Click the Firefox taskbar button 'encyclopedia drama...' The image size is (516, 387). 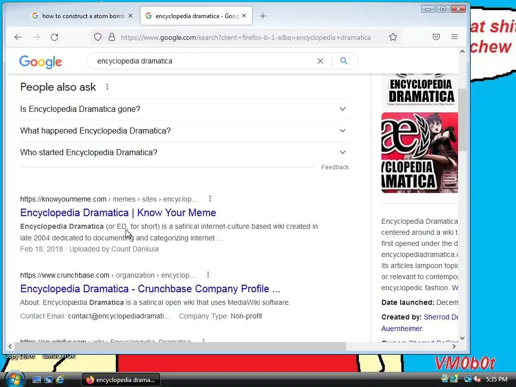[121, 380]
